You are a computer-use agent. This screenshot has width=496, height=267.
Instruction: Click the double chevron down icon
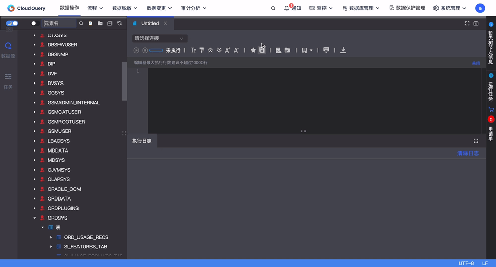tap(219, 50)
